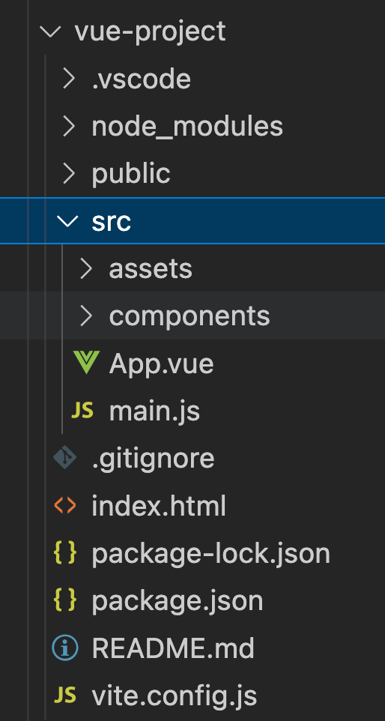This screenshot has height=721, width=385.
Task: Collapse the vue-project root folder chevron
Action: [50, 31]
